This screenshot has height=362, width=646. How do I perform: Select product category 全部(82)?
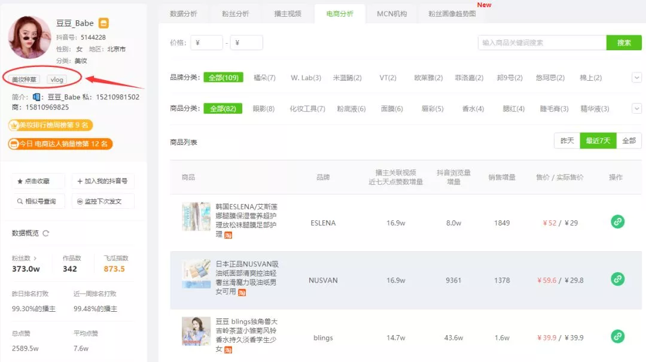[x=223, y=108]
